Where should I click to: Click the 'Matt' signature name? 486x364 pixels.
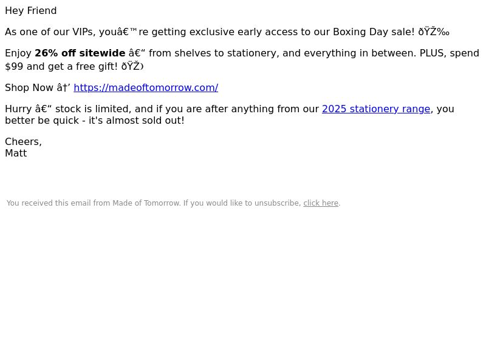16,153
